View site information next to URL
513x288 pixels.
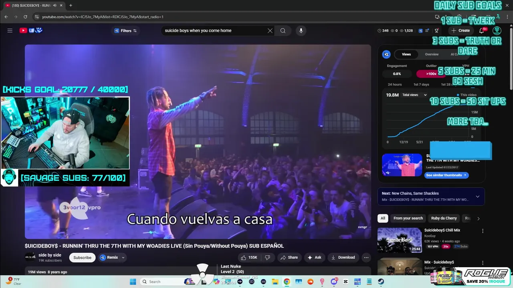pyautogui.click(x=36, y=17)
